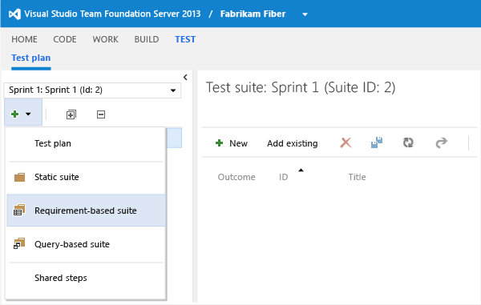
Task: Click the red X remove icon
Action: [346, 142]
